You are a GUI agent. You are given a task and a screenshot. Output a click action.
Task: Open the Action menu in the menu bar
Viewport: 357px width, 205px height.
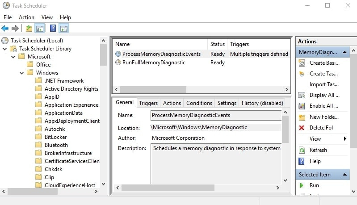[x=26, y=17]
